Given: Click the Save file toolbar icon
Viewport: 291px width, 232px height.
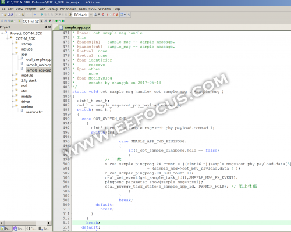Looking at the screenshot, I should click(9, 15).
